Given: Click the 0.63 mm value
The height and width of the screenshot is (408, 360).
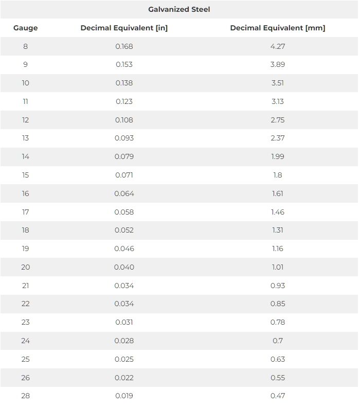Looking at the screenshot, I should tap(278, 359).
